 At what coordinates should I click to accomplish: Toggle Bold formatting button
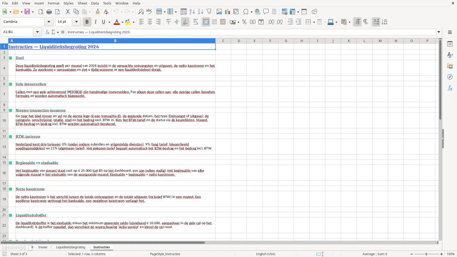click(87, 22)
